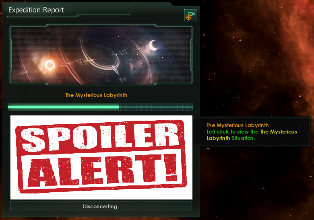The image size is (314, 220).
Task: Click the go-to camera target icon
Action: click(x=190, y=15)
